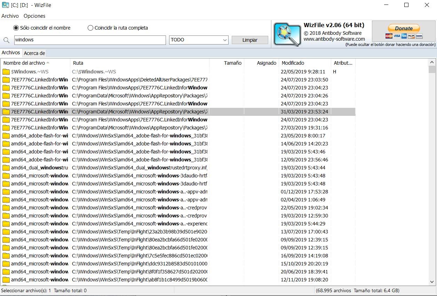
Task: Sort by the Ruta column header
Action: click(x=140, y=63)
